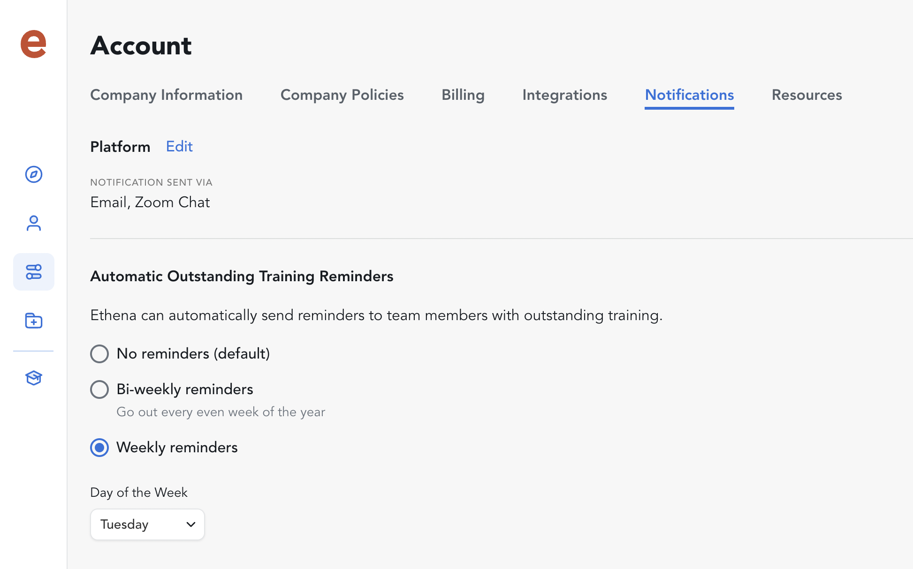Click the chevron arrow on Tuesday dropdown
The height and width of the screenshot is (569, 913).
tap(190, 524)
